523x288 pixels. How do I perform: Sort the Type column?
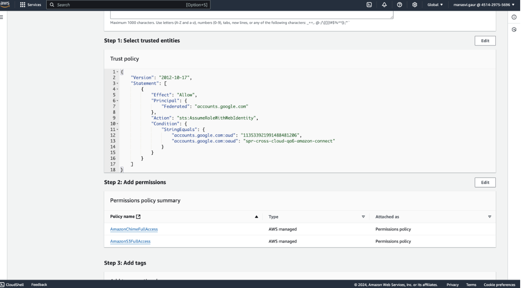tap(363, 217)
